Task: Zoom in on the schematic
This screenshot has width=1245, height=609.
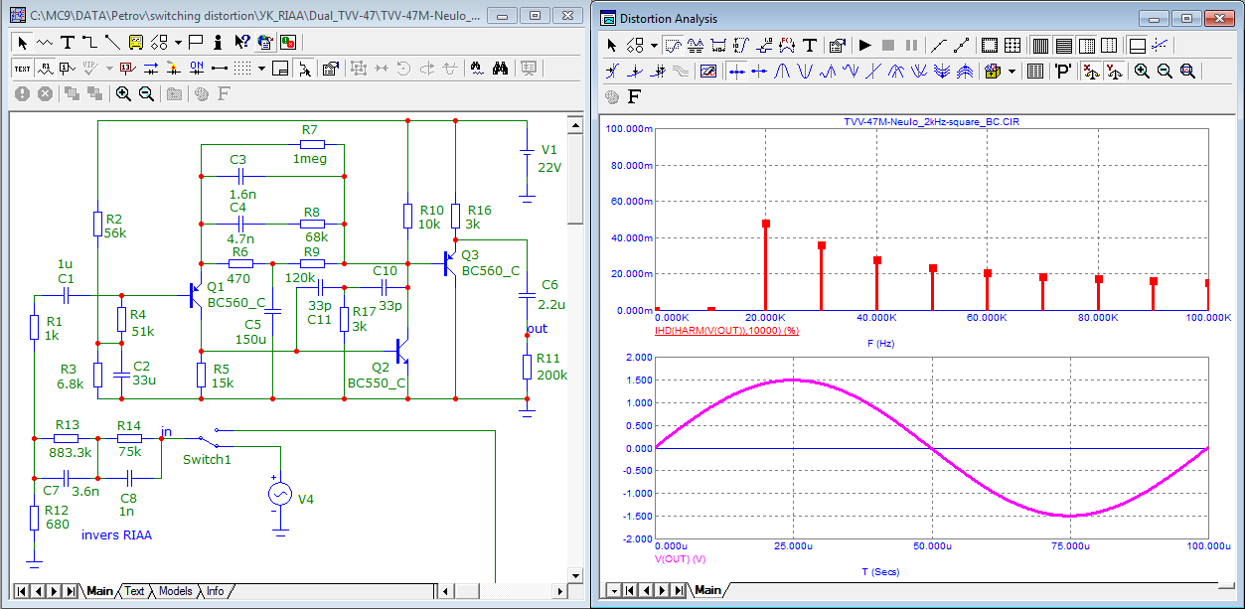Action: (123, 93)
